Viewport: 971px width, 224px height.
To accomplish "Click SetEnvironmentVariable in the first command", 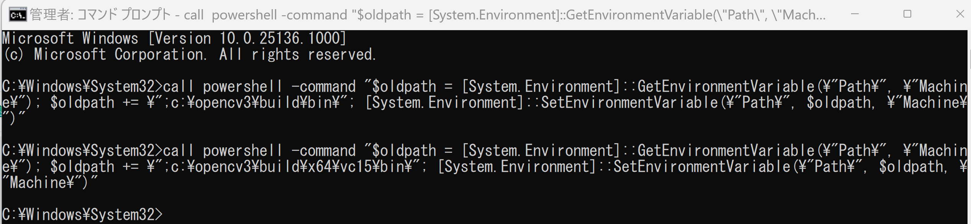I will tap(629, 103).
